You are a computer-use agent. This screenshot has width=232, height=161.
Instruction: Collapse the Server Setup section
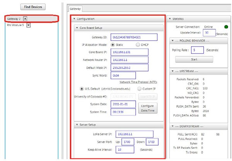(77, 124)
